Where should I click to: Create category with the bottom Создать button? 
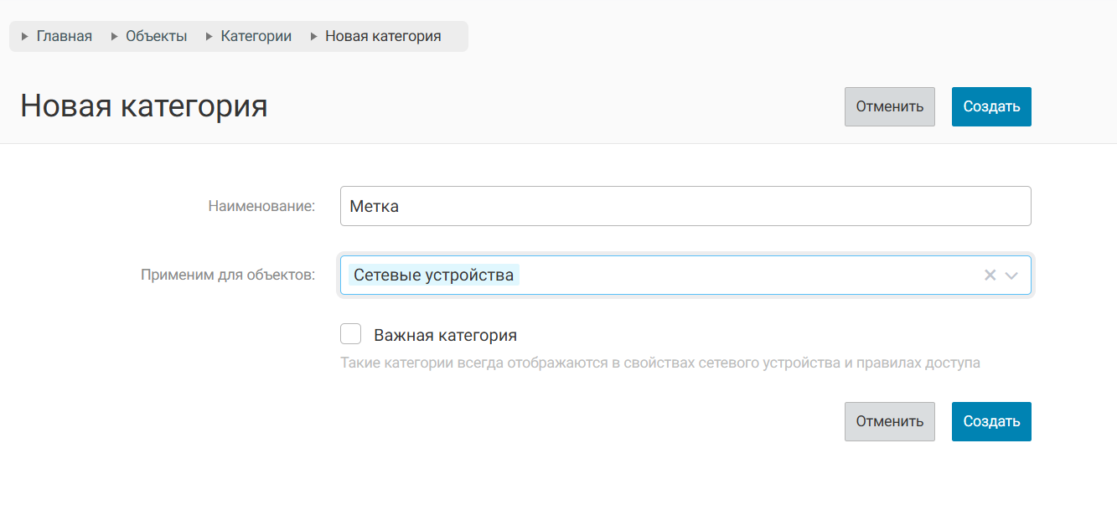tap(991, 421)
